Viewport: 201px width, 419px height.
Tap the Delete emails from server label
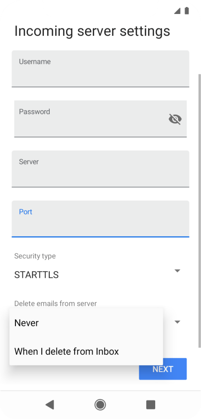[x=55, y=304]
